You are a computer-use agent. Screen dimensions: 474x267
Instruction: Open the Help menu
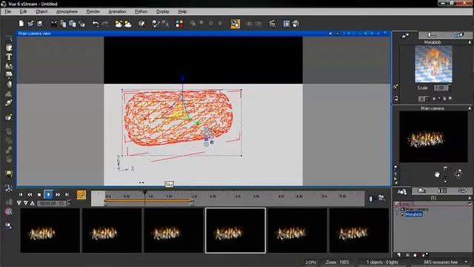point(182,12)
